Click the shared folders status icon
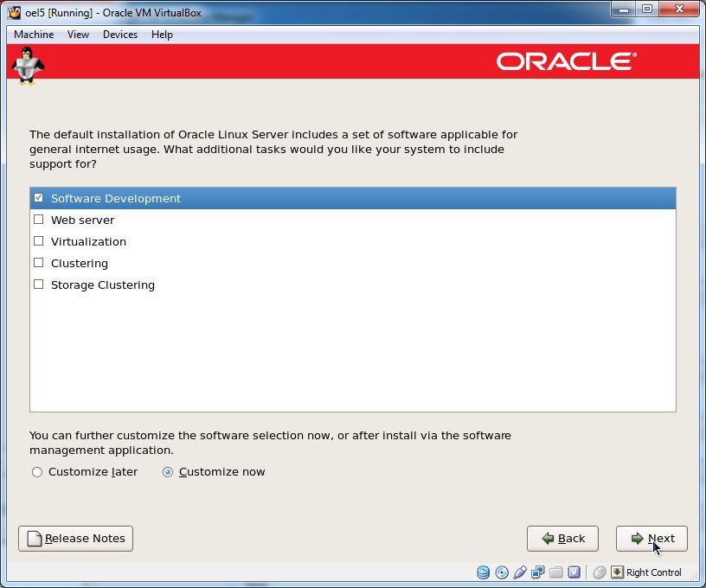 556,572
